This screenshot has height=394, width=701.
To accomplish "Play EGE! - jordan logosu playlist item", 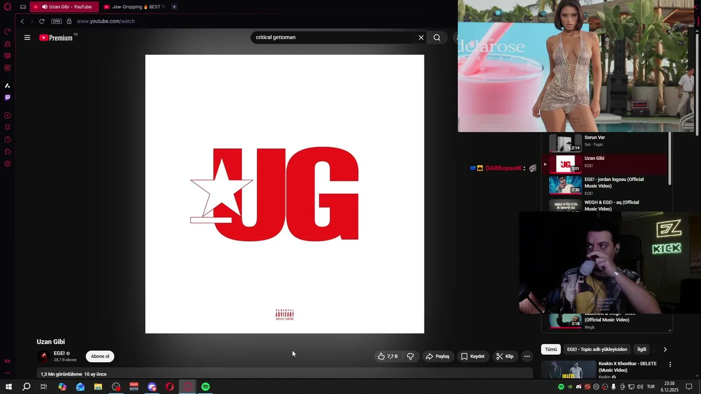I will coord(605,186).
